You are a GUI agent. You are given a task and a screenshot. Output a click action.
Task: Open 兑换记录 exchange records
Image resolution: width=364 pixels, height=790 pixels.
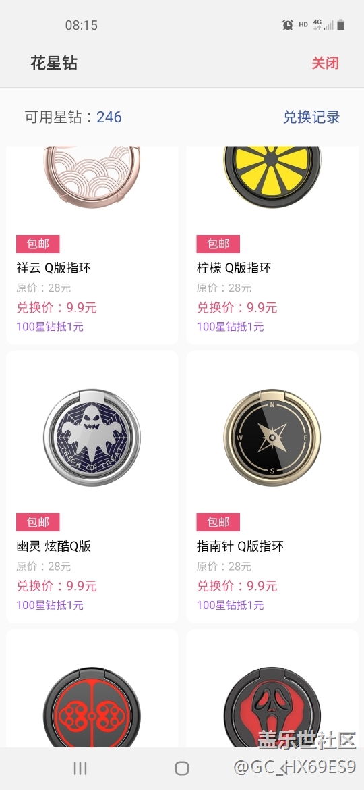(x=311, y=117)
